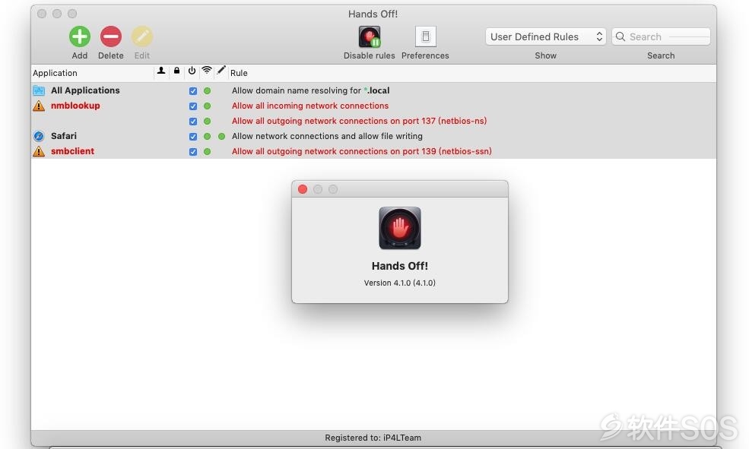Click the Safari file-writing green dot
This screenshot has width=749, height=449.
(221, 137)
